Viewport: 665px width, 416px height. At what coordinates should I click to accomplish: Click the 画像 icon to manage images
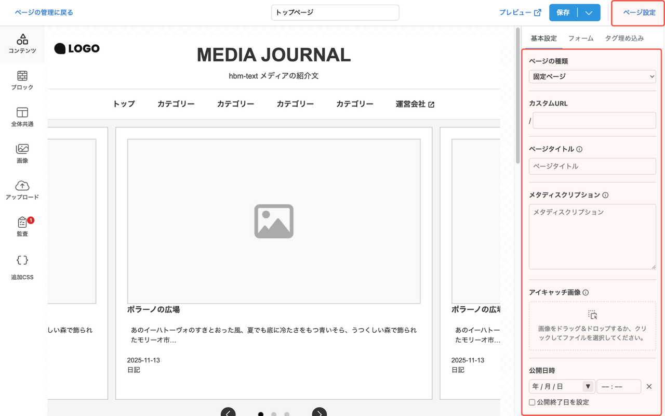click(22, 153)
